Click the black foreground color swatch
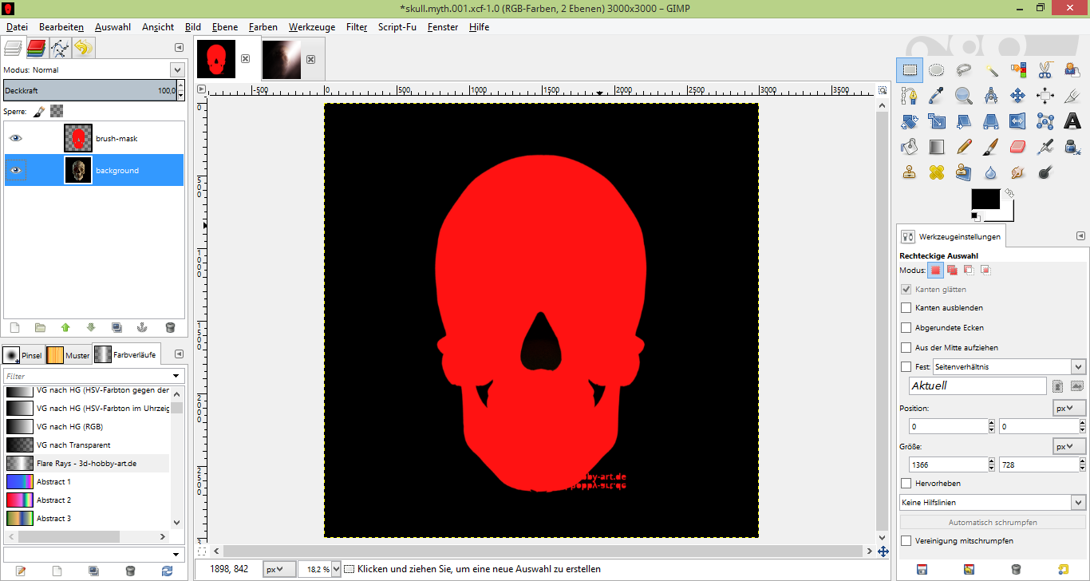Image resolution: width=1090 pixels, height=581 pixels. point(985,200)
